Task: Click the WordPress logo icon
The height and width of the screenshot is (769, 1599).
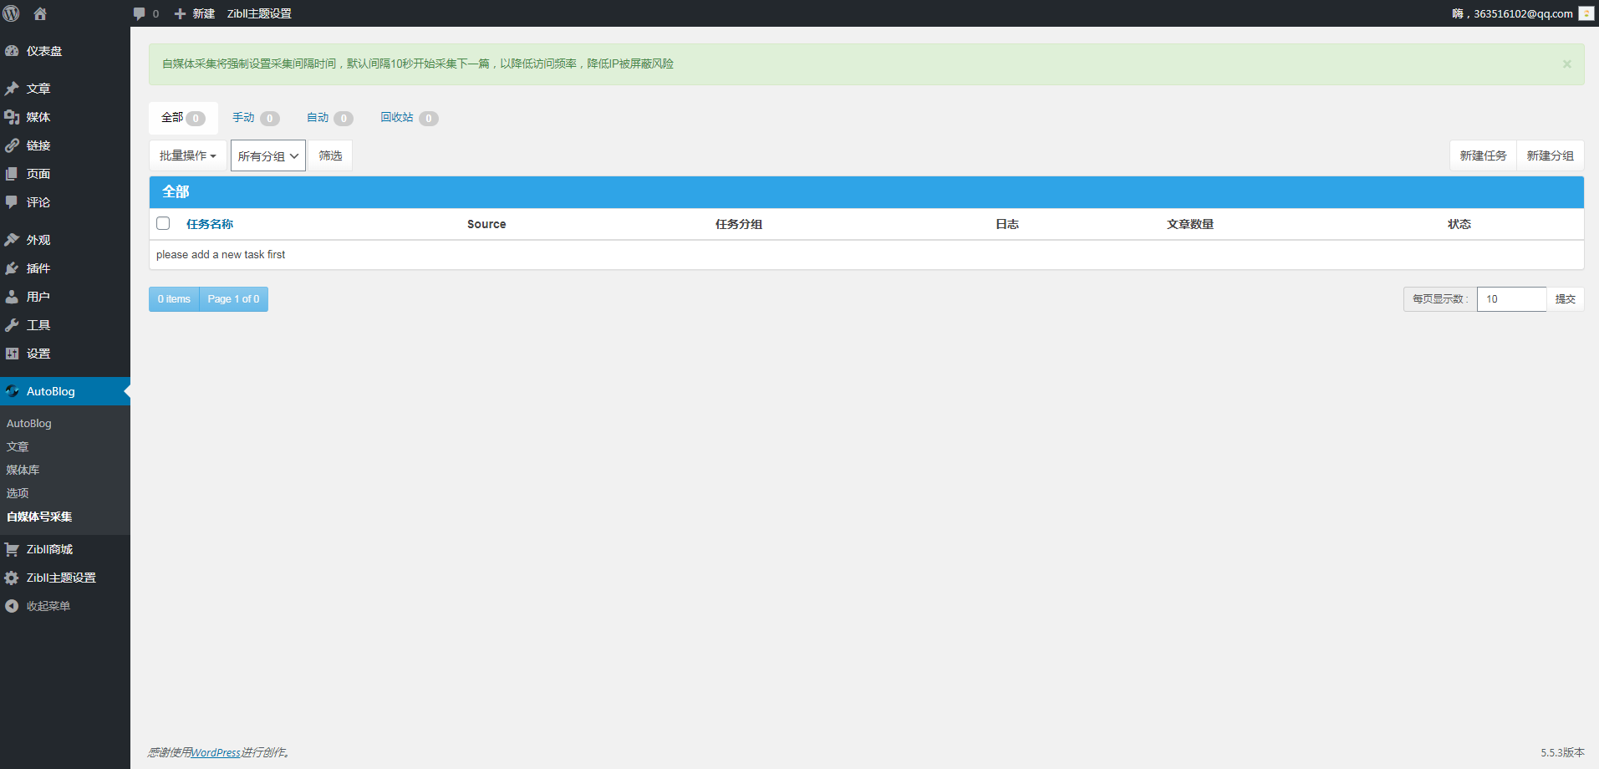Action: click(12, 13)
